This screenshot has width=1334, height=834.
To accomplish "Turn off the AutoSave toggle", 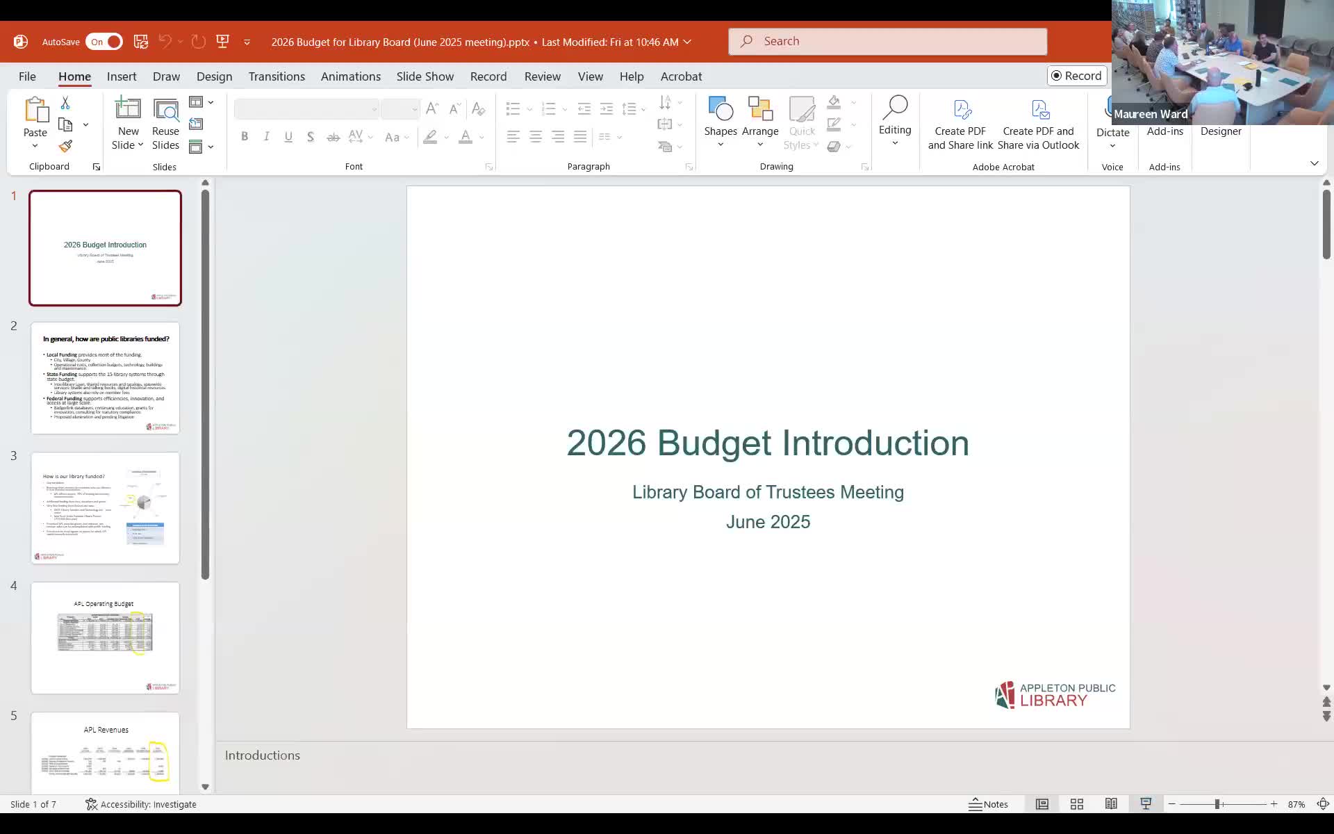I will click(105, 42).
